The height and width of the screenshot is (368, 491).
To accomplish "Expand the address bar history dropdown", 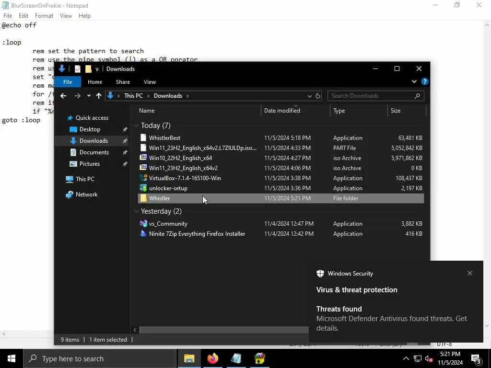I will tap(310, 96).
